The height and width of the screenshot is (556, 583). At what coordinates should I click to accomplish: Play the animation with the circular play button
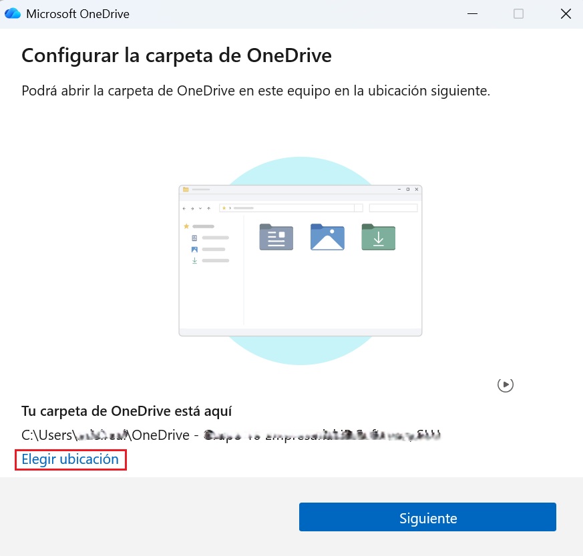click(x=506, y=384)
